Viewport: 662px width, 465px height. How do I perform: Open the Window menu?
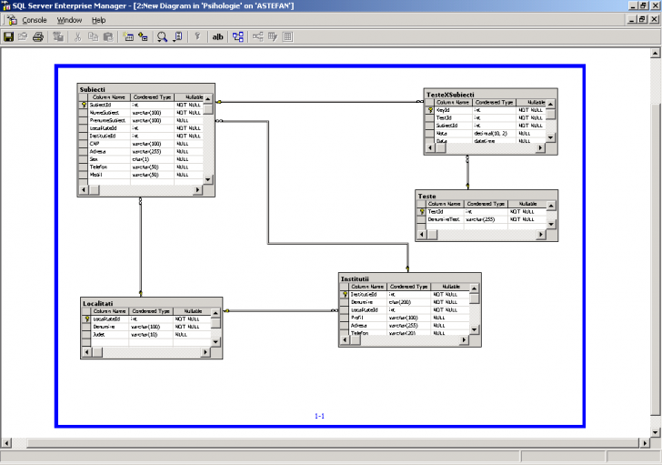(69, 20)
